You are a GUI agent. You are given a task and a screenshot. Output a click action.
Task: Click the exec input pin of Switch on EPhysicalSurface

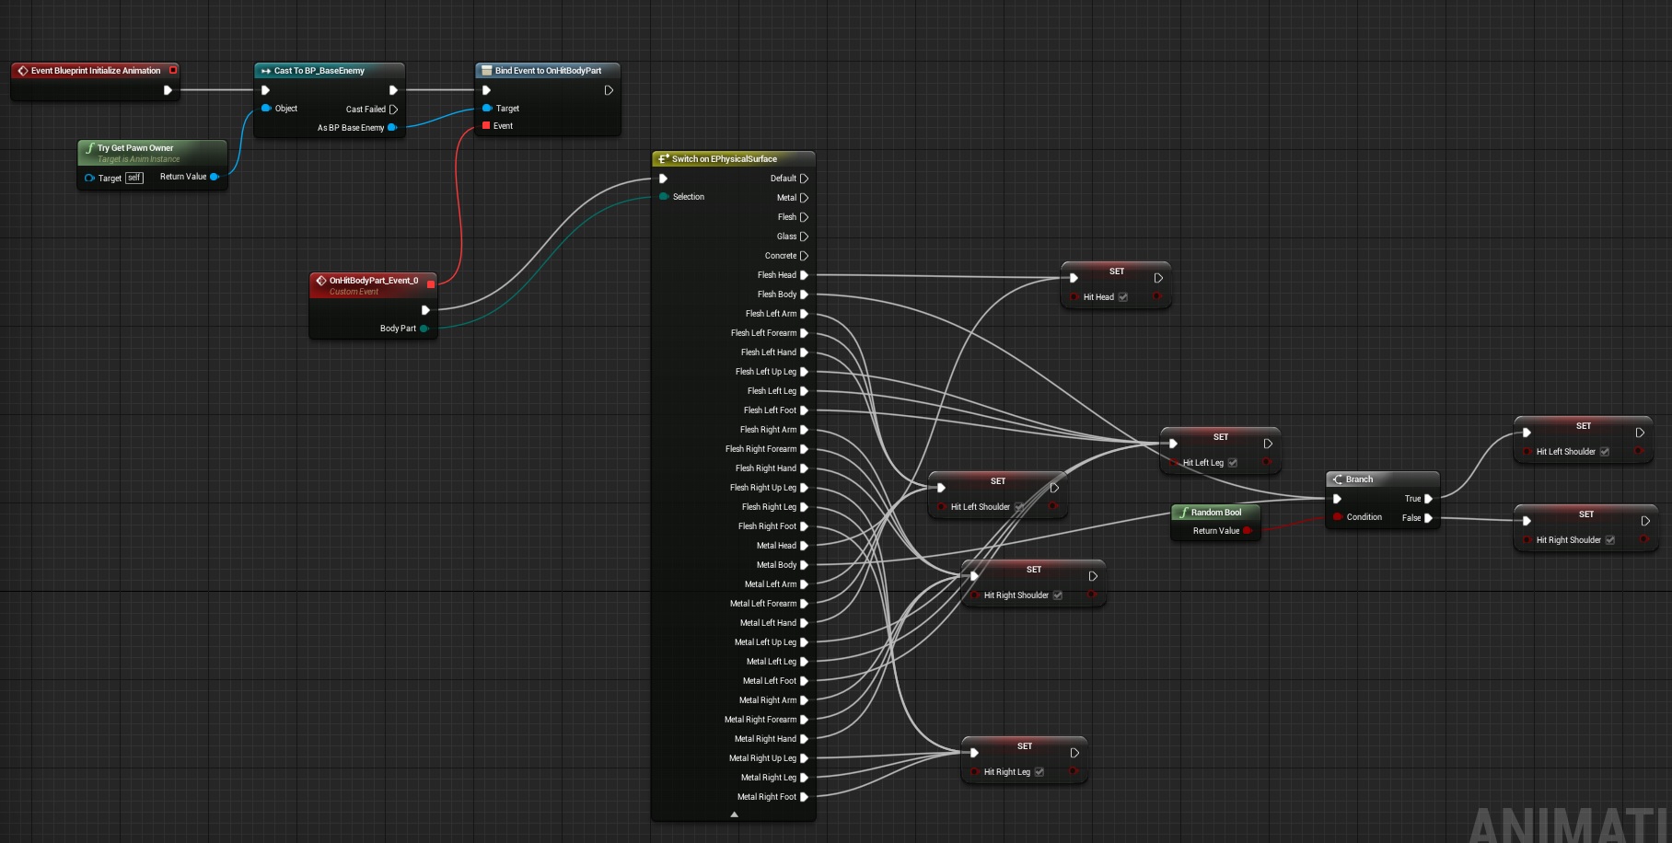(663, 179)
